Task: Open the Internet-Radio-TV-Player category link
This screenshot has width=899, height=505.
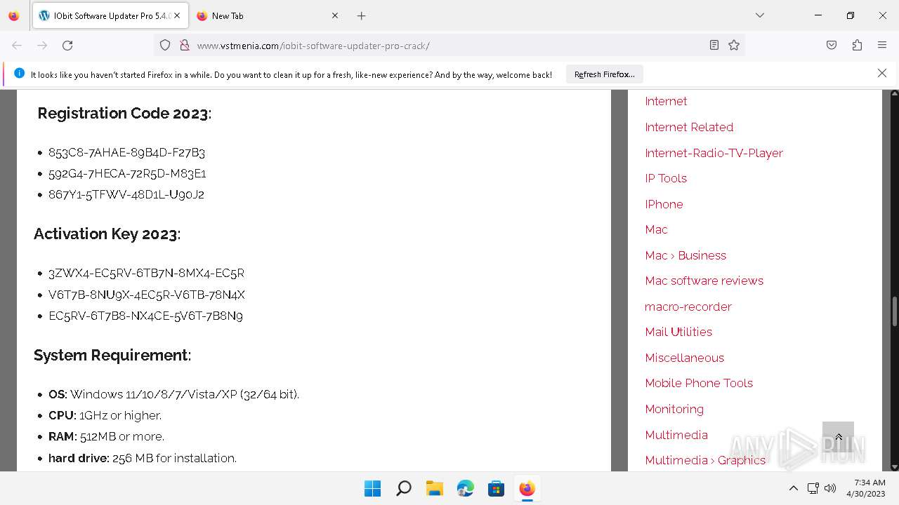Action: 714,153
